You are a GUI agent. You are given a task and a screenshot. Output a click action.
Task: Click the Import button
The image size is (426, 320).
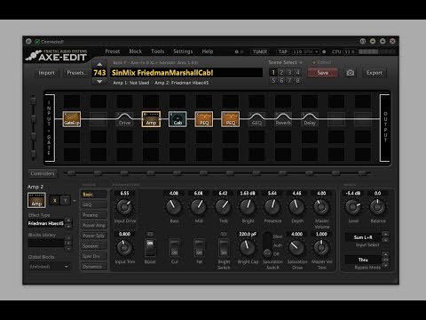46,73
